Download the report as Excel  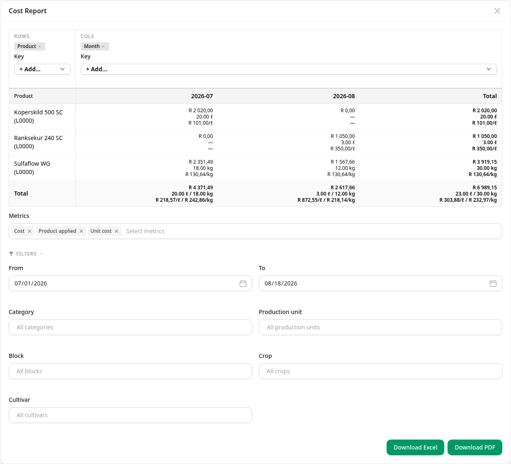point(415,447)
